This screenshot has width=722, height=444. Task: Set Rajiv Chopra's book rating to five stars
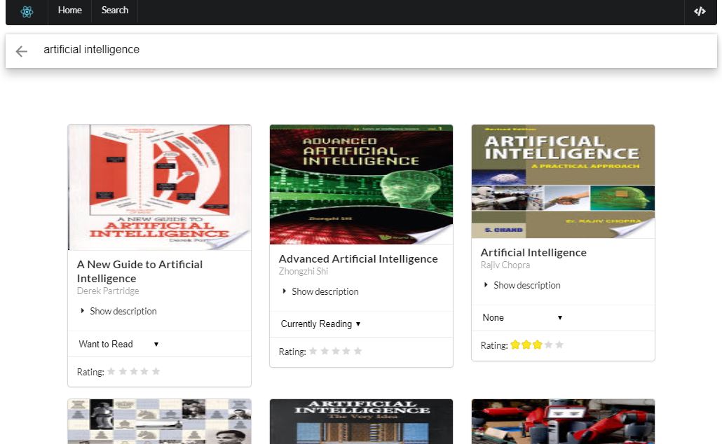(x=559, y=345)
